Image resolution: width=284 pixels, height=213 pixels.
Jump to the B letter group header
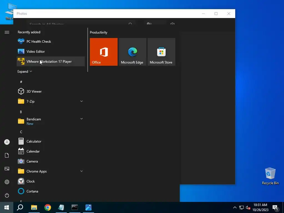pos(21,112)
